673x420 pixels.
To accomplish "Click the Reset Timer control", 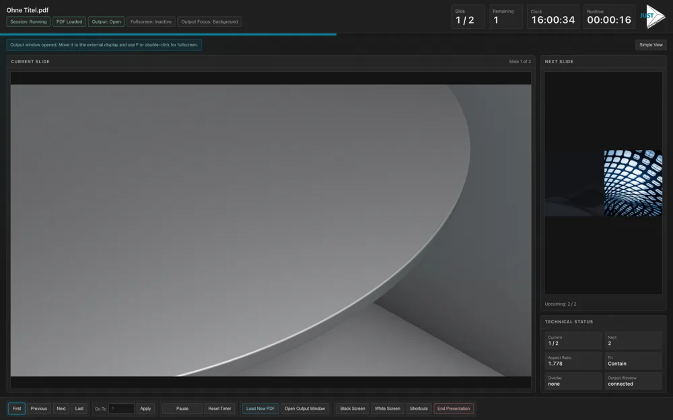I will coord(220,408).
